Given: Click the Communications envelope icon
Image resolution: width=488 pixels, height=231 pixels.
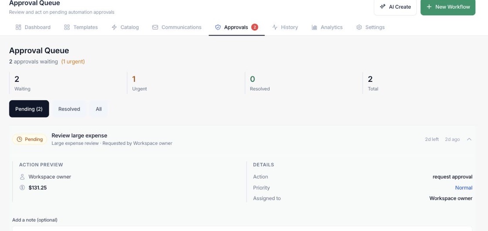Looking at the screenshot, I should pyautogui.click(x=155, y=27).
